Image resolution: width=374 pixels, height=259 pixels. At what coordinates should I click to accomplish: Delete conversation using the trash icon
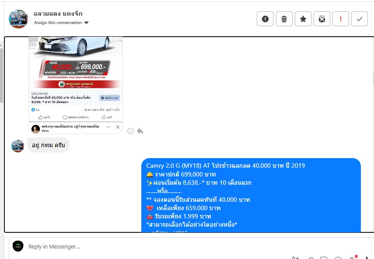click(x=284, y=19)
